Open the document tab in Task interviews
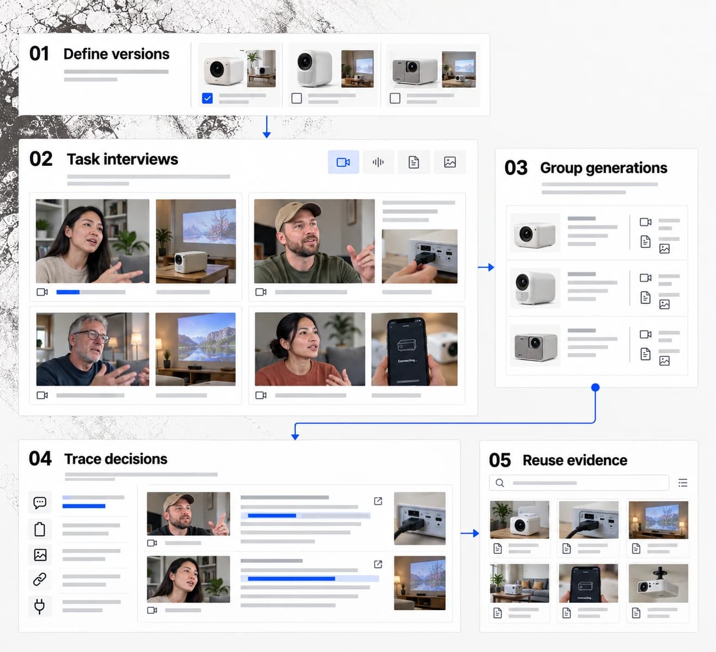Screen dimensions: 716x652 coord(414,162)
